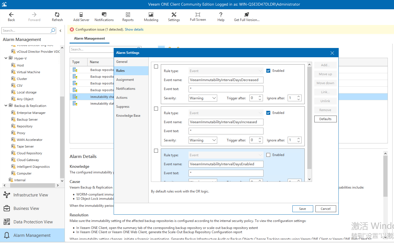This screenshot has width=394, height=243.
Task: Click the configuration issue error icon
Action: [x=72, y=29]
